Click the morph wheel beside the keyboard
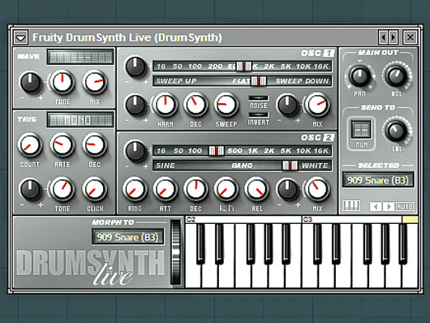Viewport: 430px width, 323px height. coord(175,252)
